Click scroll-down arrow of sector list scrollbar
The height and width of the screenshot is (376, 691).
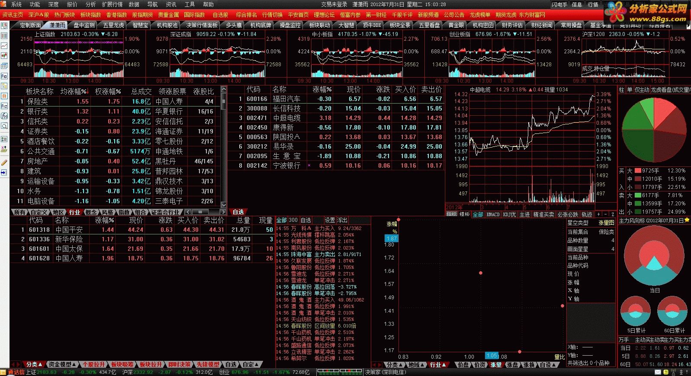pos(224,205)
